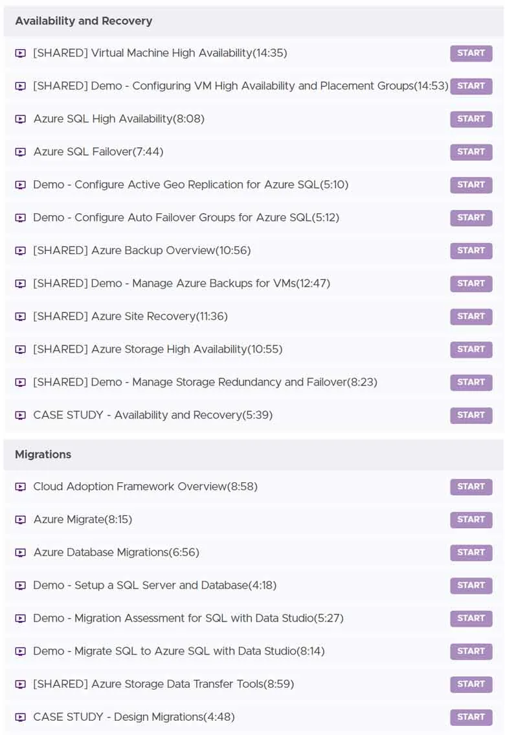Click video icon beside Azure SQL Failover

[20, 152]
